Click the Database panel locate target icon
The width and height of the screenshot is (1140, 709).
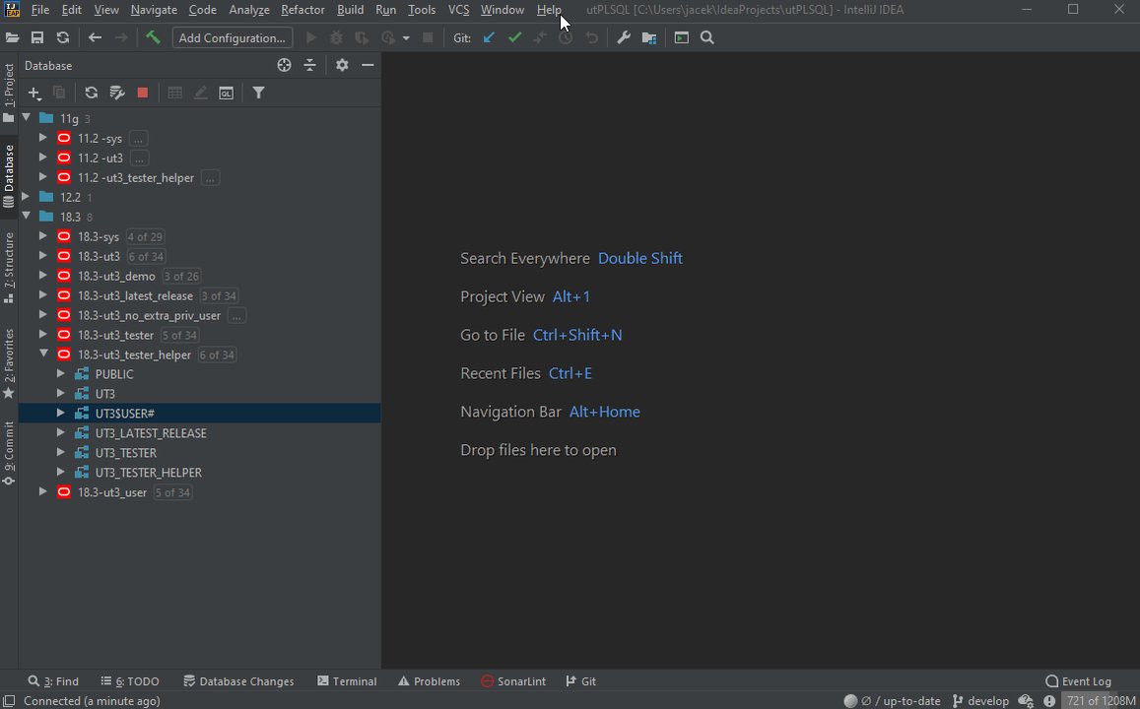285,65
